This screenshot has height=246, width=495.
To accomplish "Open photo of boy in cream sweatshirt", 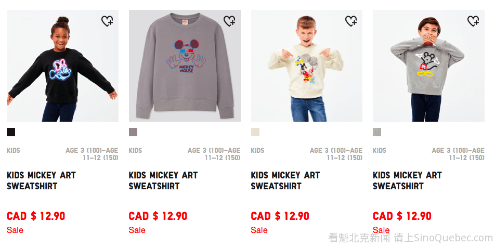I will coord(307,66).
